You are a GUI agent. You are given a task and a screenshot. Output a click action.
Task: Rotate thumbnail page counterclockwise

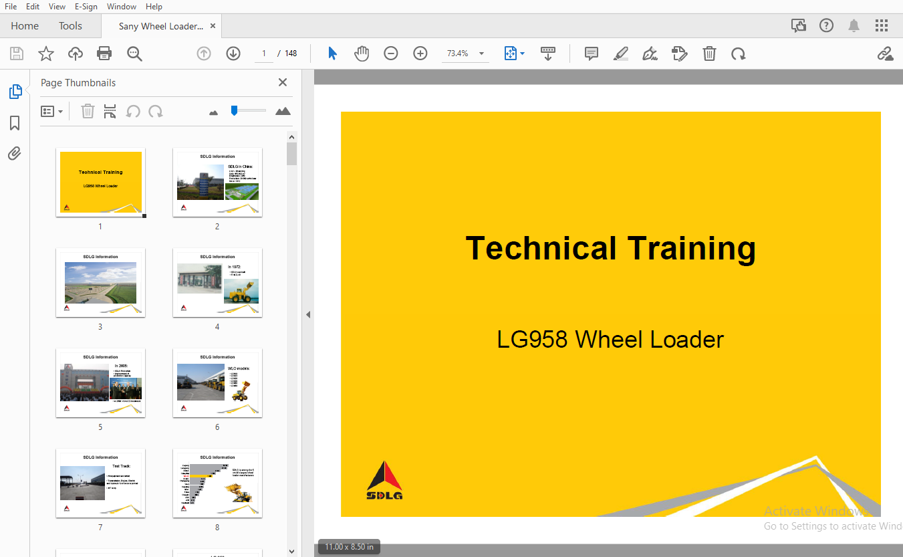pyautogui.click(x=133, y=112)
